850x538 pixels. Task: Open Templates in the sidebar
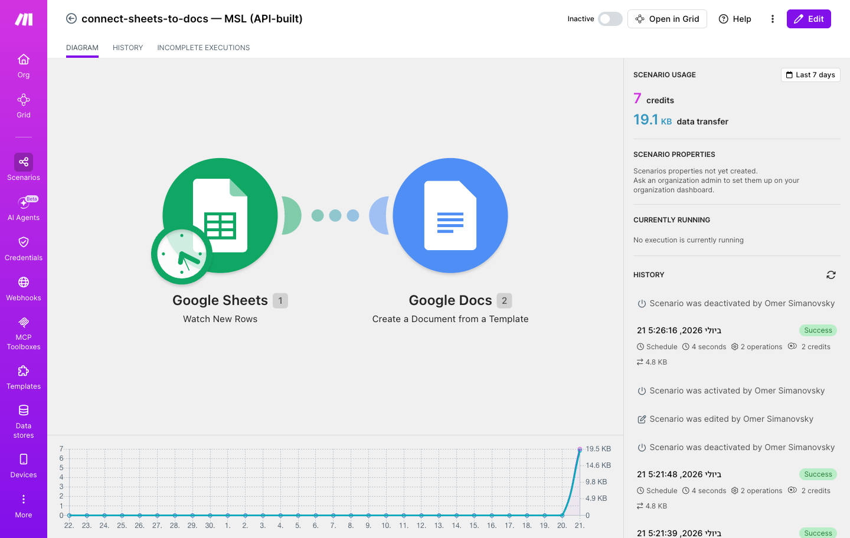24,378
